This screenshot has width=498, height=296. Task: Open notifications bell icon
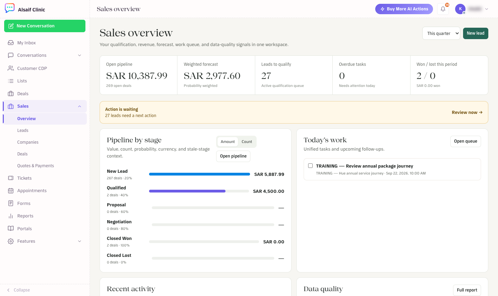click(443, 9)
